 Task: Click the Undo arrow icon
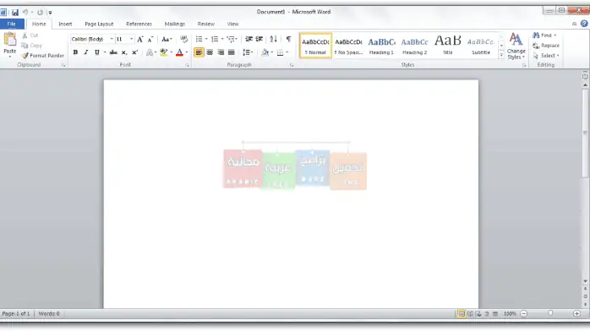pyautogui.click(x=25, y=13)
